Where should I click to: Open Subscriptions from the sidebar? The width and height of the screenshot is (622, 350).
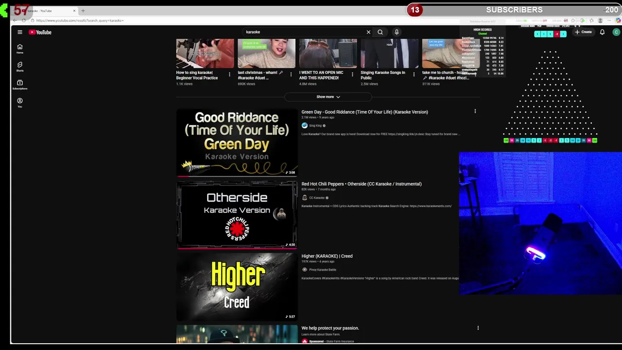click(x=20, y=85)
